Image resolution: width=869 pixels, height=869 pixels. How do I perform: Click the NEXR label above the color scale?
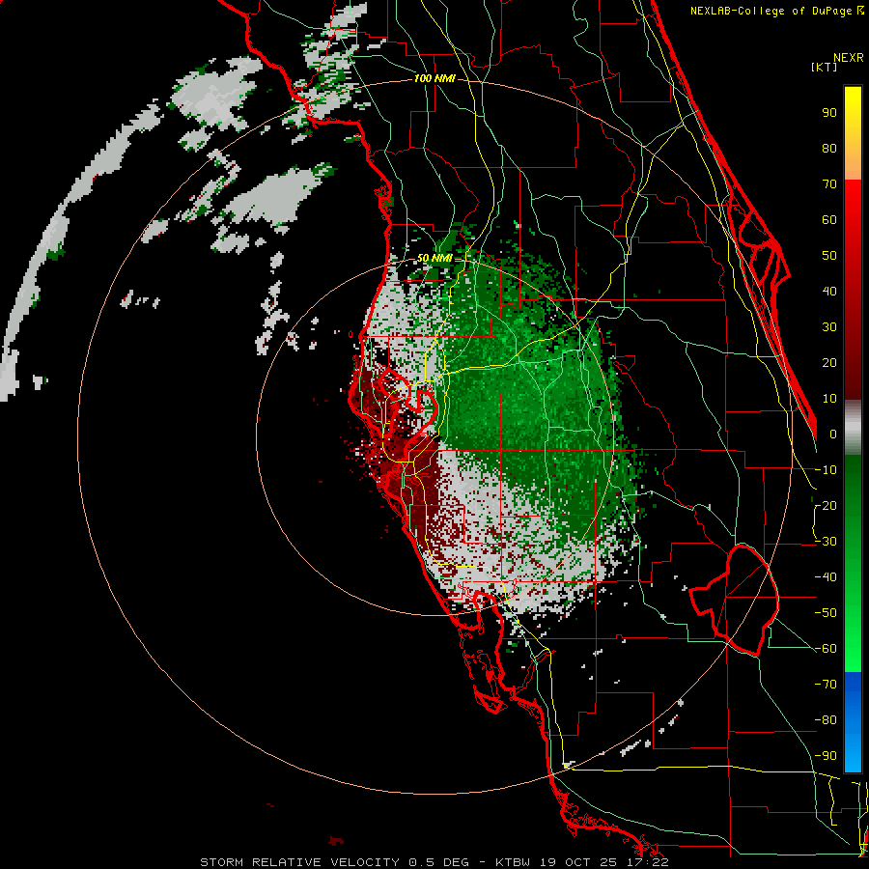848,58
